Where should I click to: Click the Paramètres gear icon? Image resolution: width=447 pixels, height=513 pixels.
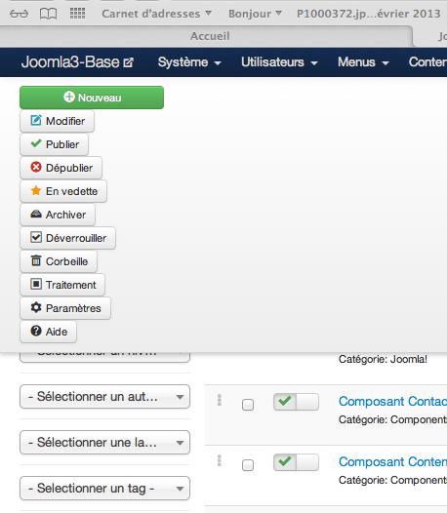pyautogui.click(x=36, y=307)
